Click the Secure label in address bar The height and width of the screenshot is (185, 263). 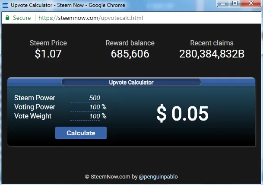click(x=22, y=18)
